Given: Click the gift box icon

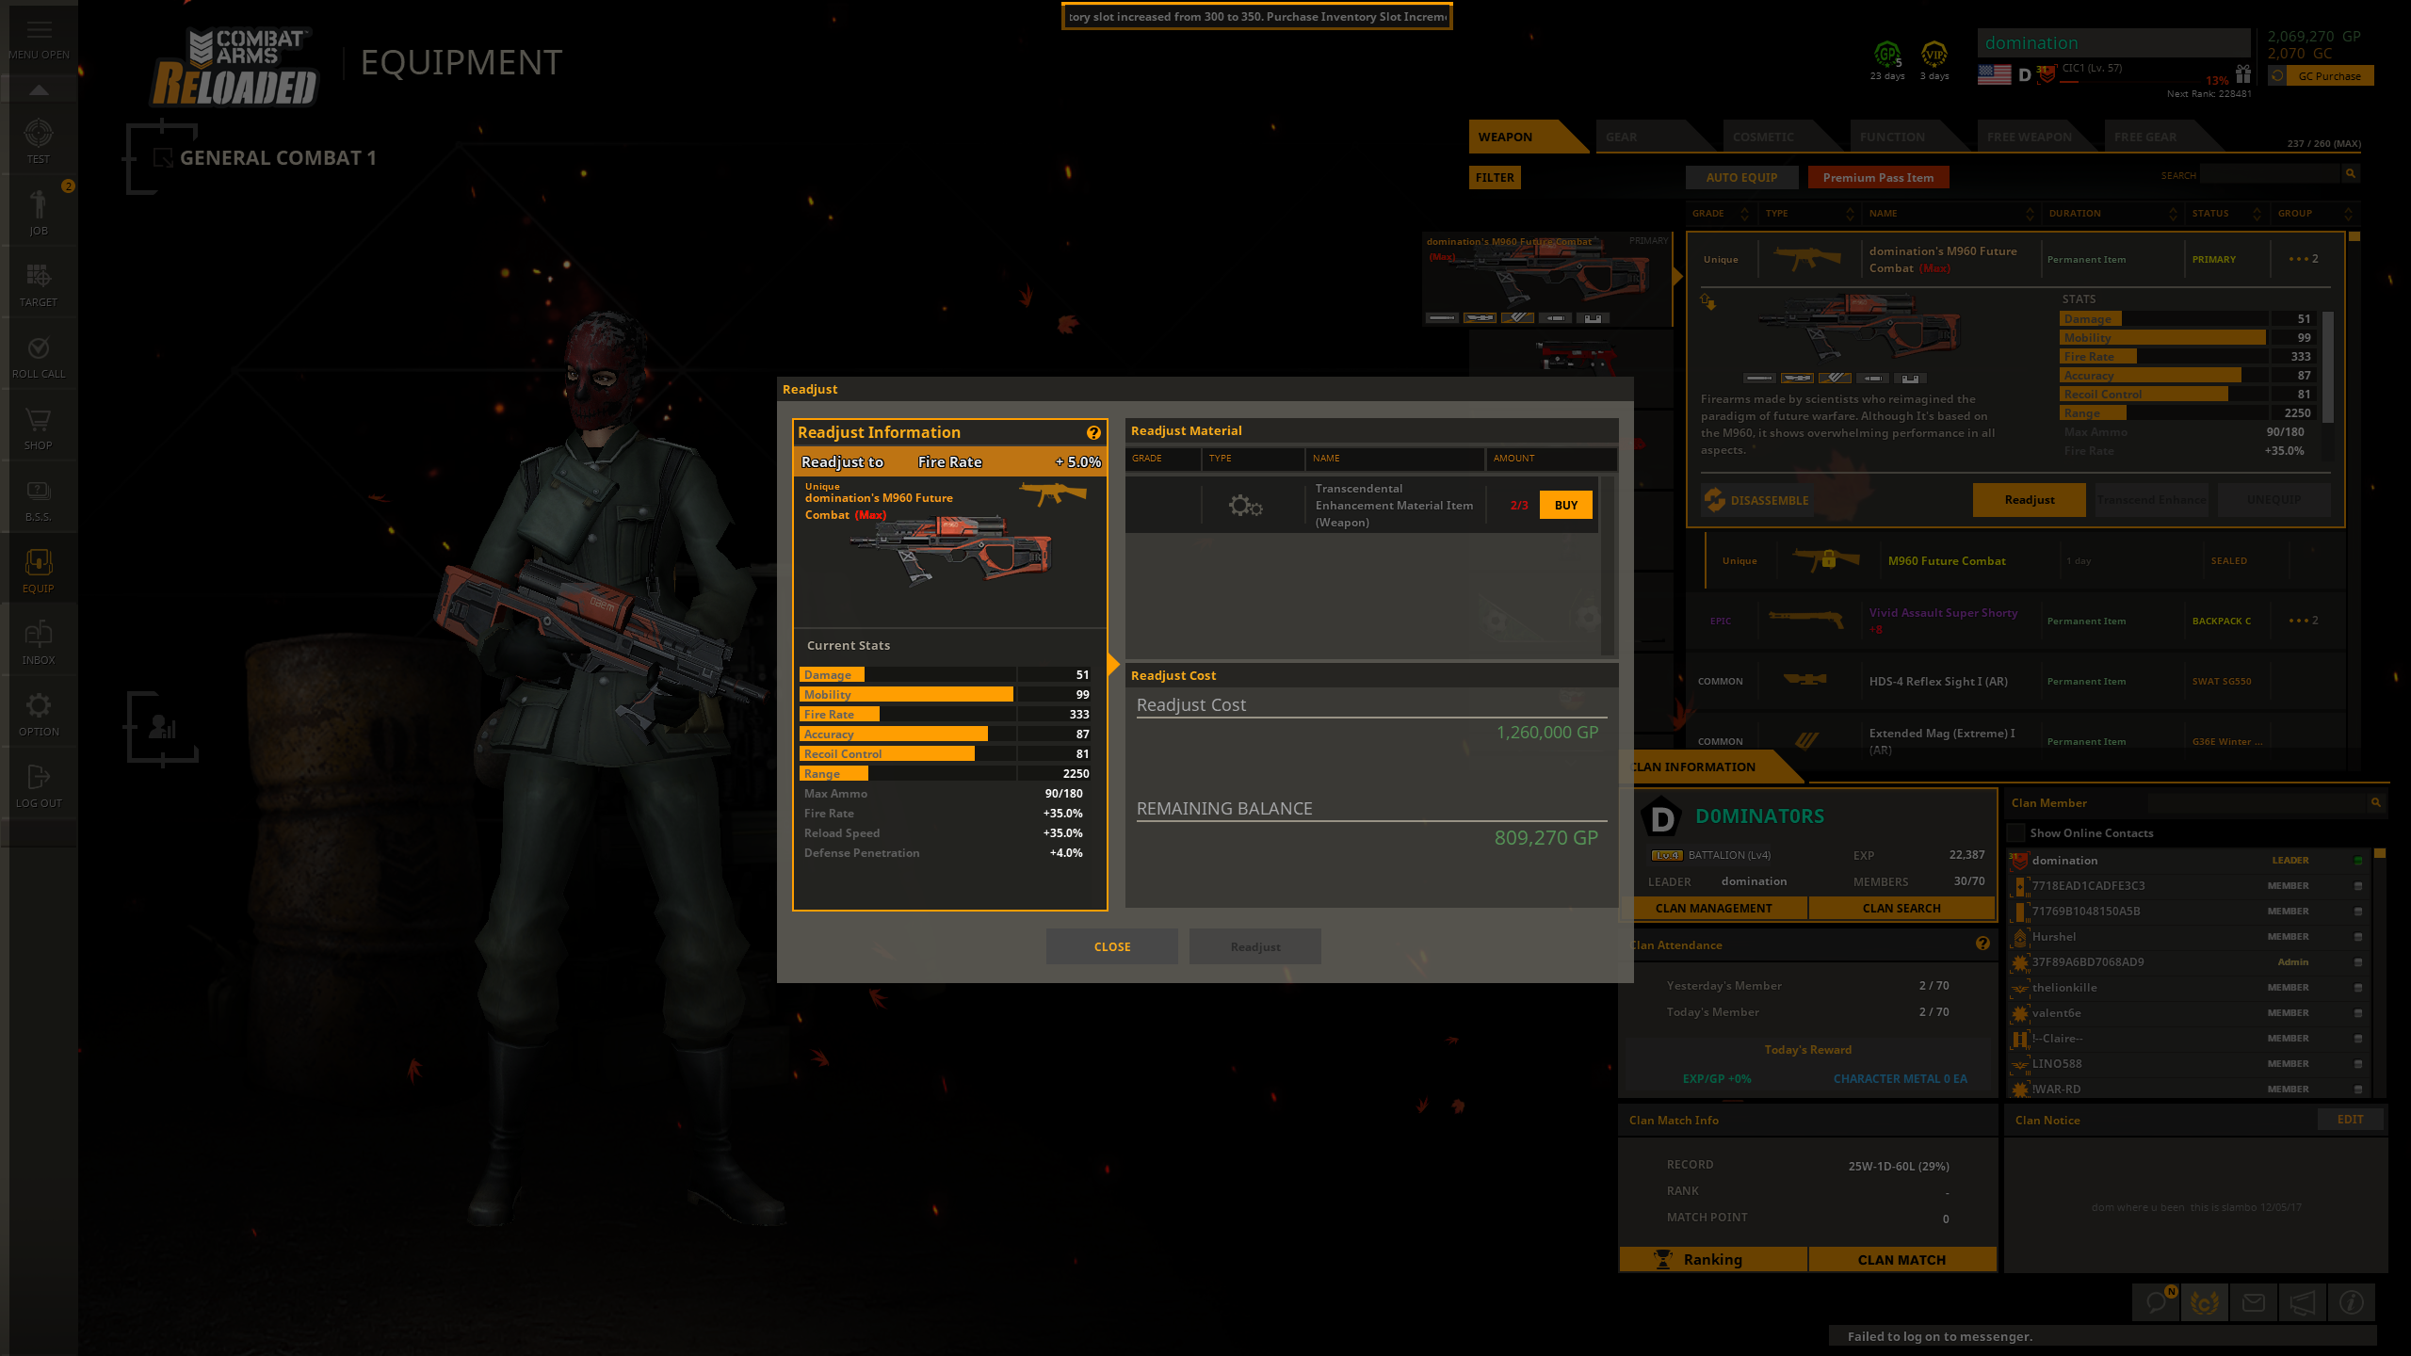Looking at the screenshot, I should click(x=2243, y=73).
